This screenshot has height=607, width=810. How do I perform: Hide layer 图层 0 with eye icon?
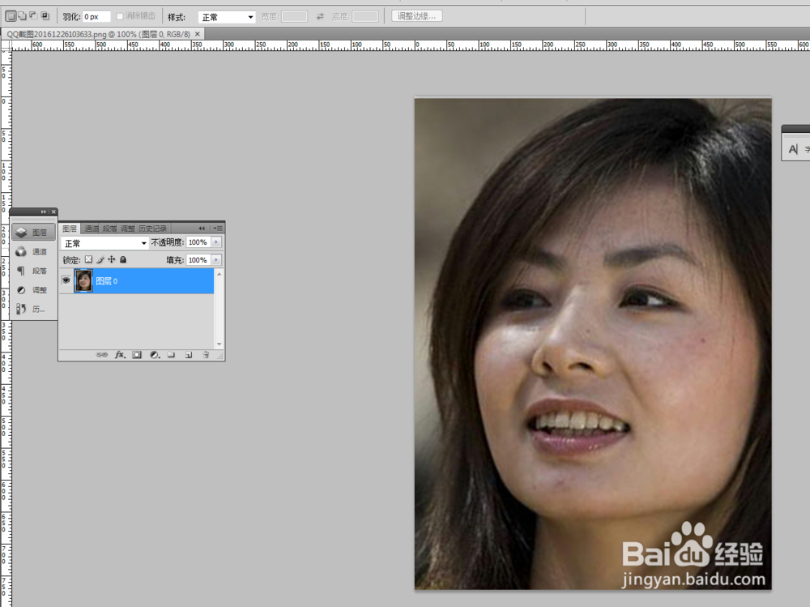pos(66,280)
